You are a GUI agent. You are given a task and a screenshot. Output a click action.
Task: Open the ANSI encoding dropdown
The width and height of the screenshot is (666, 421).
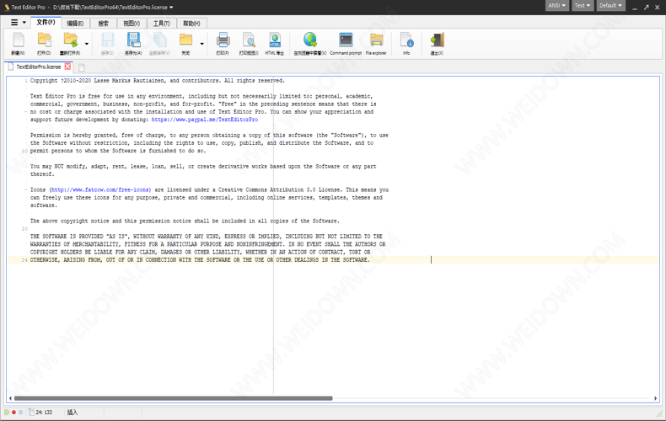557,6
